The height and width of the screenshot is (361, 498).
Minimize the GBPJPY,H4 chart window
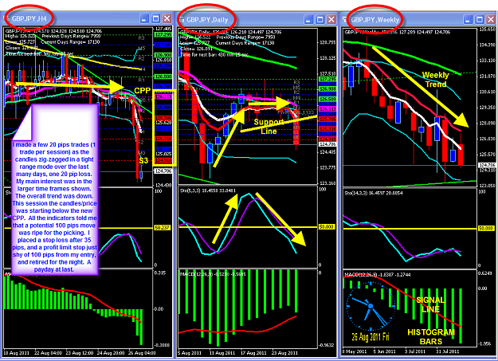pos(144,19)
